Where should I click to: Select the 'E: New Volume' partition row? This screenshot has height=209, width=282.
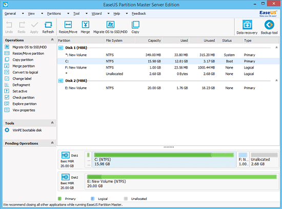point(168,88)
